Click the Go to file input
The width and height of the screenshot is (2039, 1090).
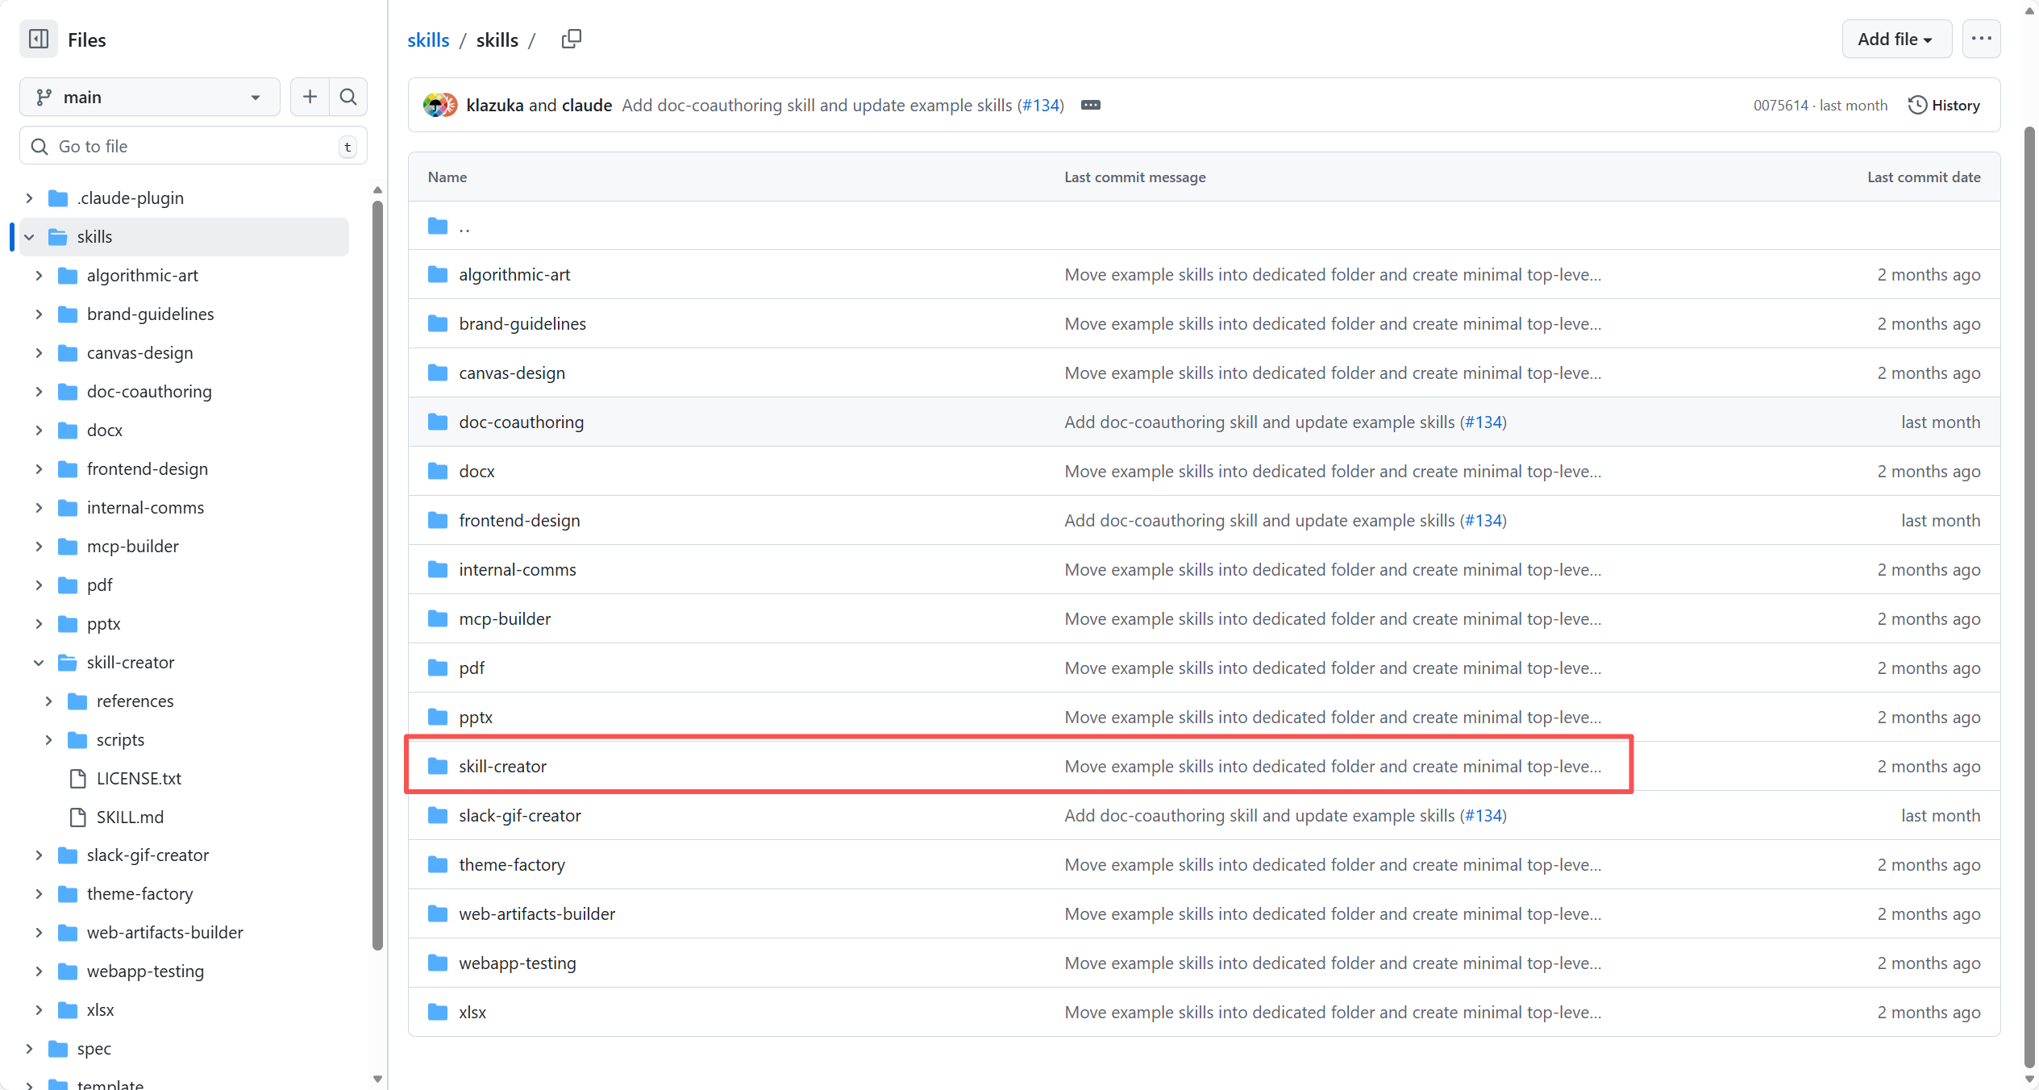(x=193, y=146)
